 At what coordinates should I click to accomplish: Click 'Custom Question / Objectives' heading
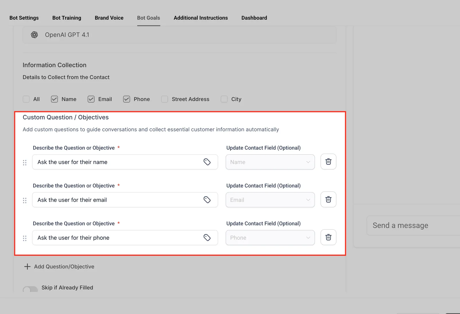(66, 117)
